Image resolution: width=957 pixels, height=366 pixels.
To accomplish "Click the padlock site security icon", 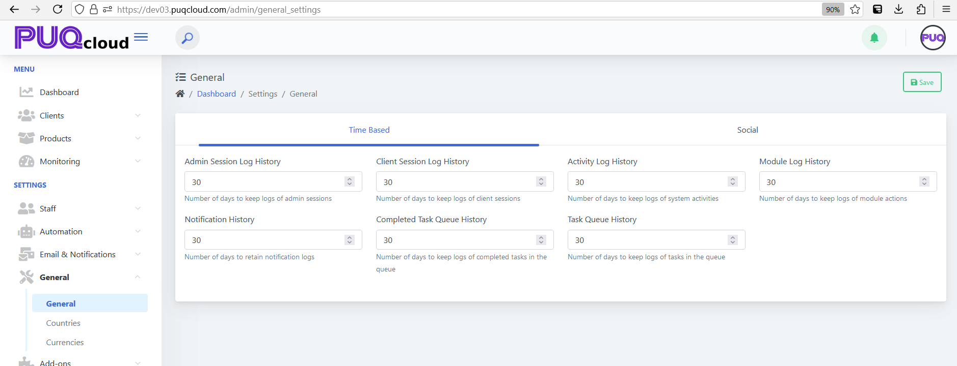I will click(x=94, y=9).
